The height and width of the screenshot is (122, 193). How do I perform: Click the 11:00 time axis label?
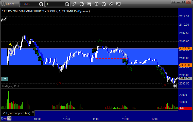tap(96, 119)
